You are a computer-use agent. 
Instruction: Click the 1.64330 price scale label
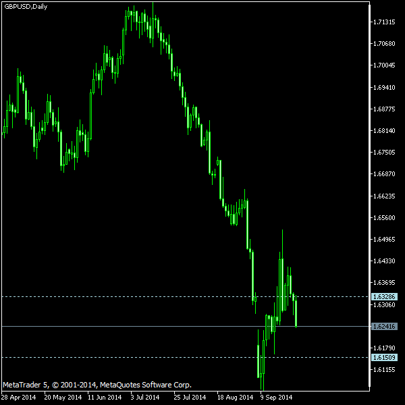(x=384, y=261)
